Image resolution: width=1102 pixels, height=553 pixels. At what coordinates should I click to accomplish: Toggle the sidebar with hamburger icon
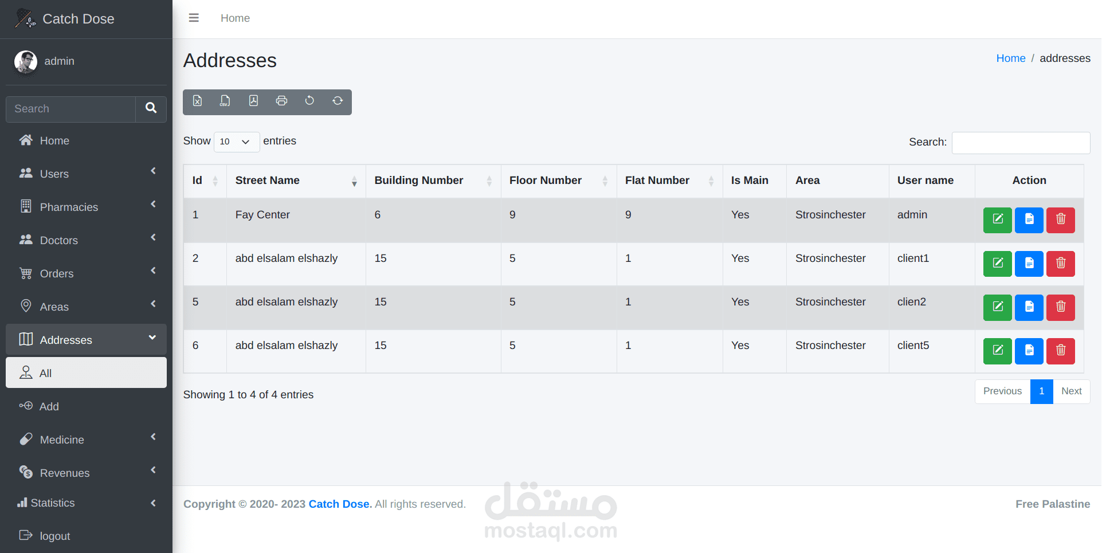pos(194,18)
